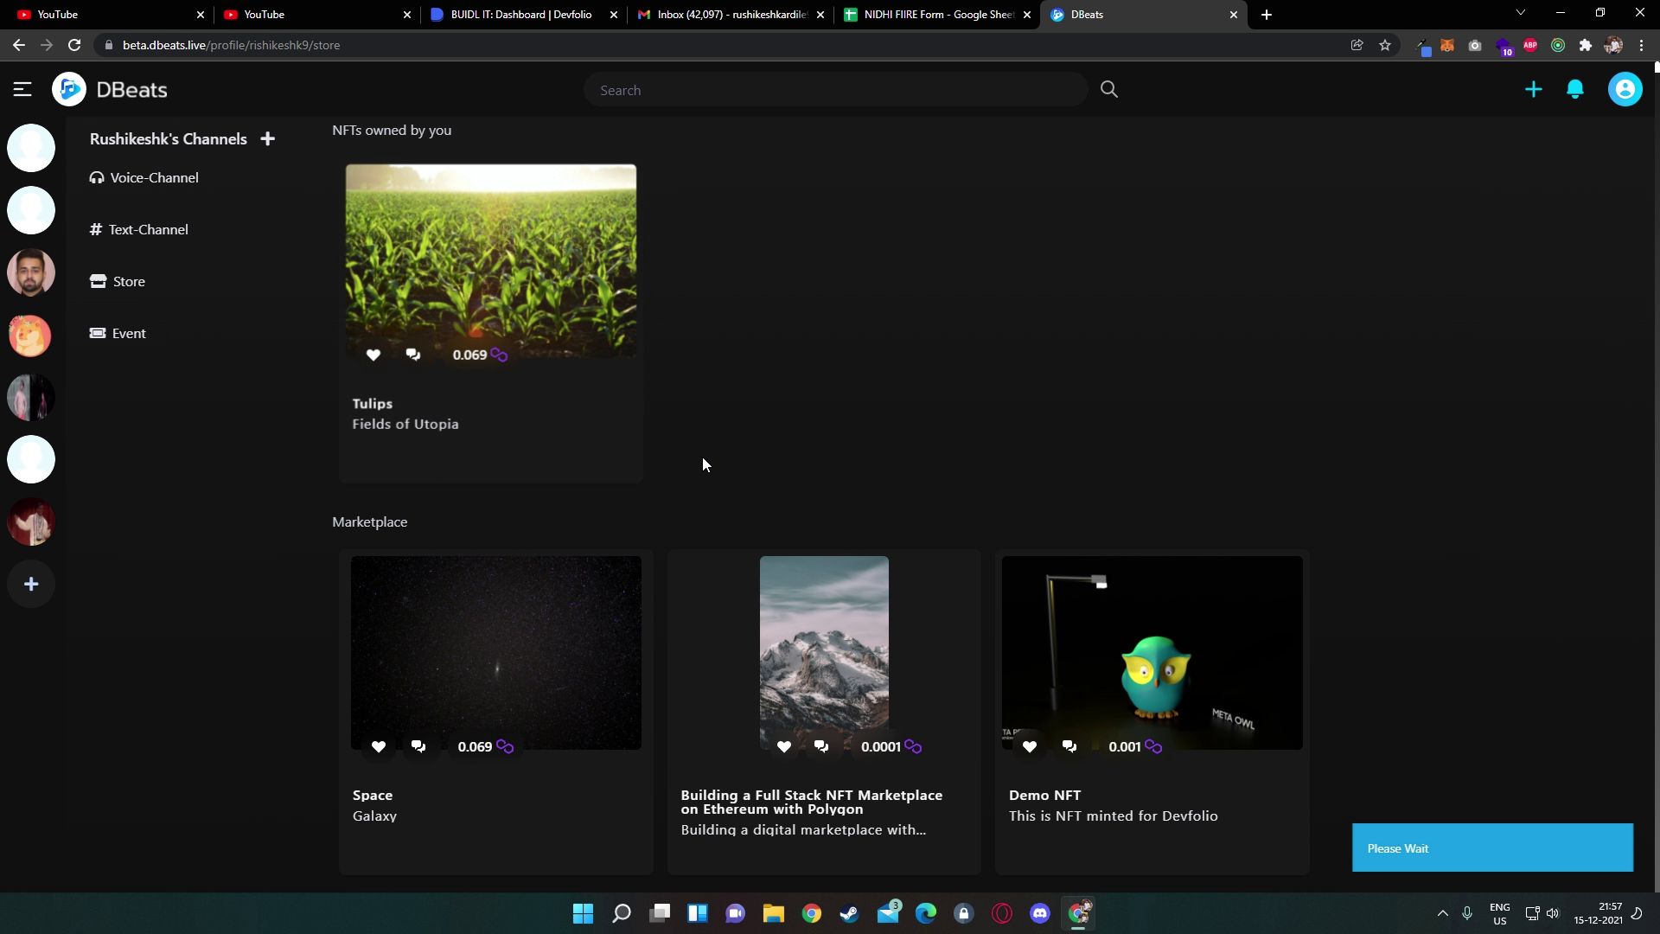Click the chain link icon on Tulips NFT
1660x934 pixels.
[498, 355]
